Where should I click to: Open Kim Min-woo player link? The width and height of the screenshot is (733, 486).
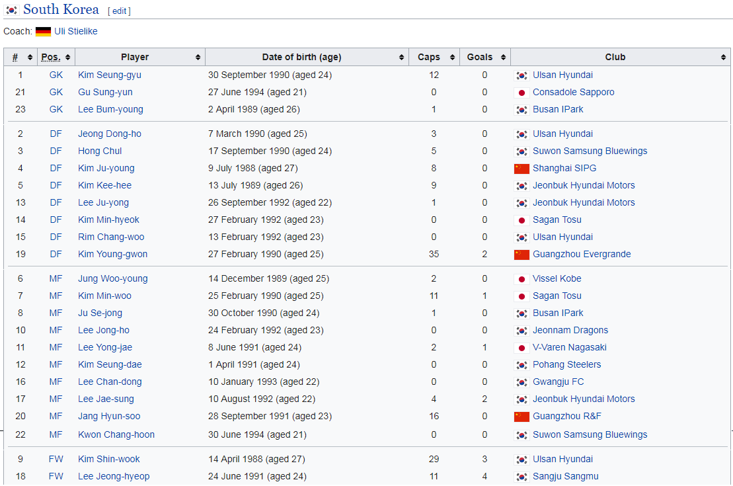(x=104, y=296)
